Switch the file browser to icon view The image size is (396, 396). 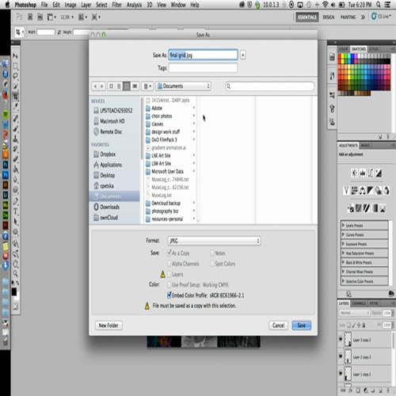pyautogui.click(x=111, y=86)
